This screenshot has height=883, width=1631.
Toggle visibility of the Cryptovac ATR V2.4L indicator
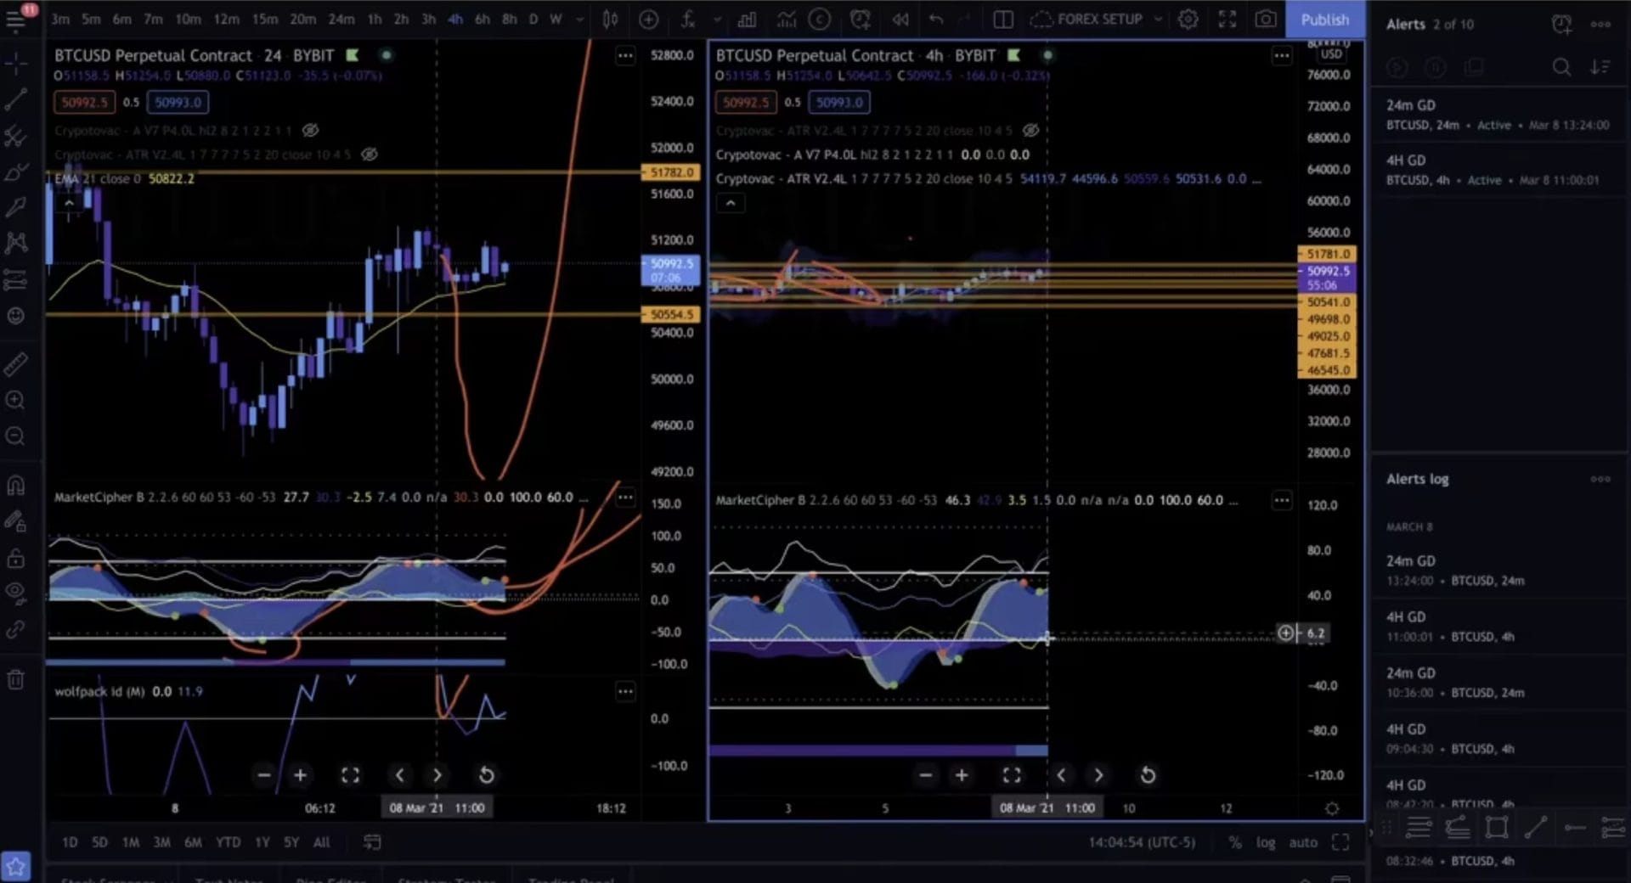coord(369,155)
